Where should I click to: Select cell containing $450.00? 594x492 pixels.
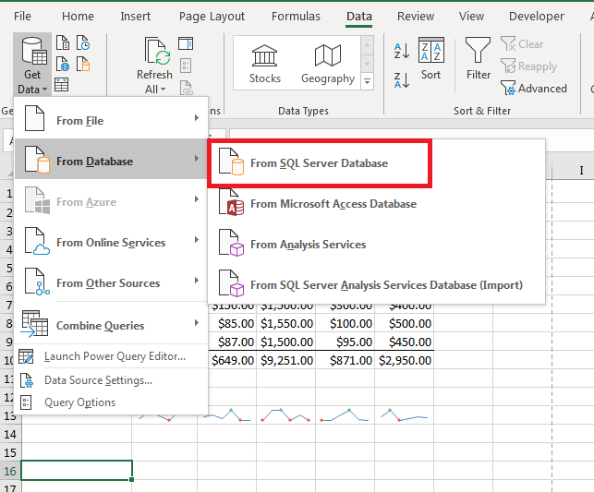click(405, 342)
